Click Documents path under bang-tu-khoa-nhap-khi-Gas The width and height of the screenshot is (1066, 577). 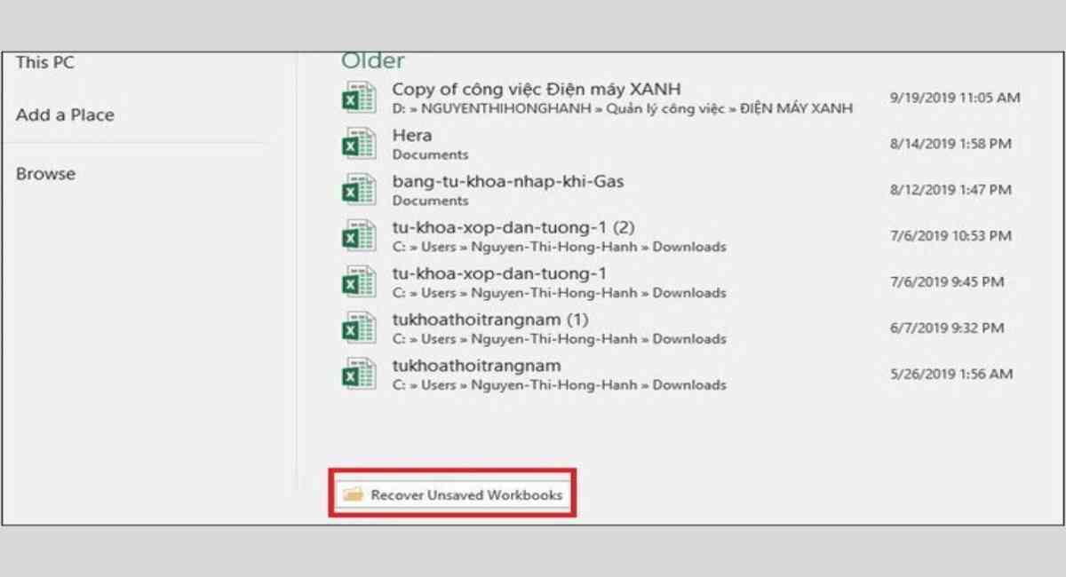click(430, 201)
